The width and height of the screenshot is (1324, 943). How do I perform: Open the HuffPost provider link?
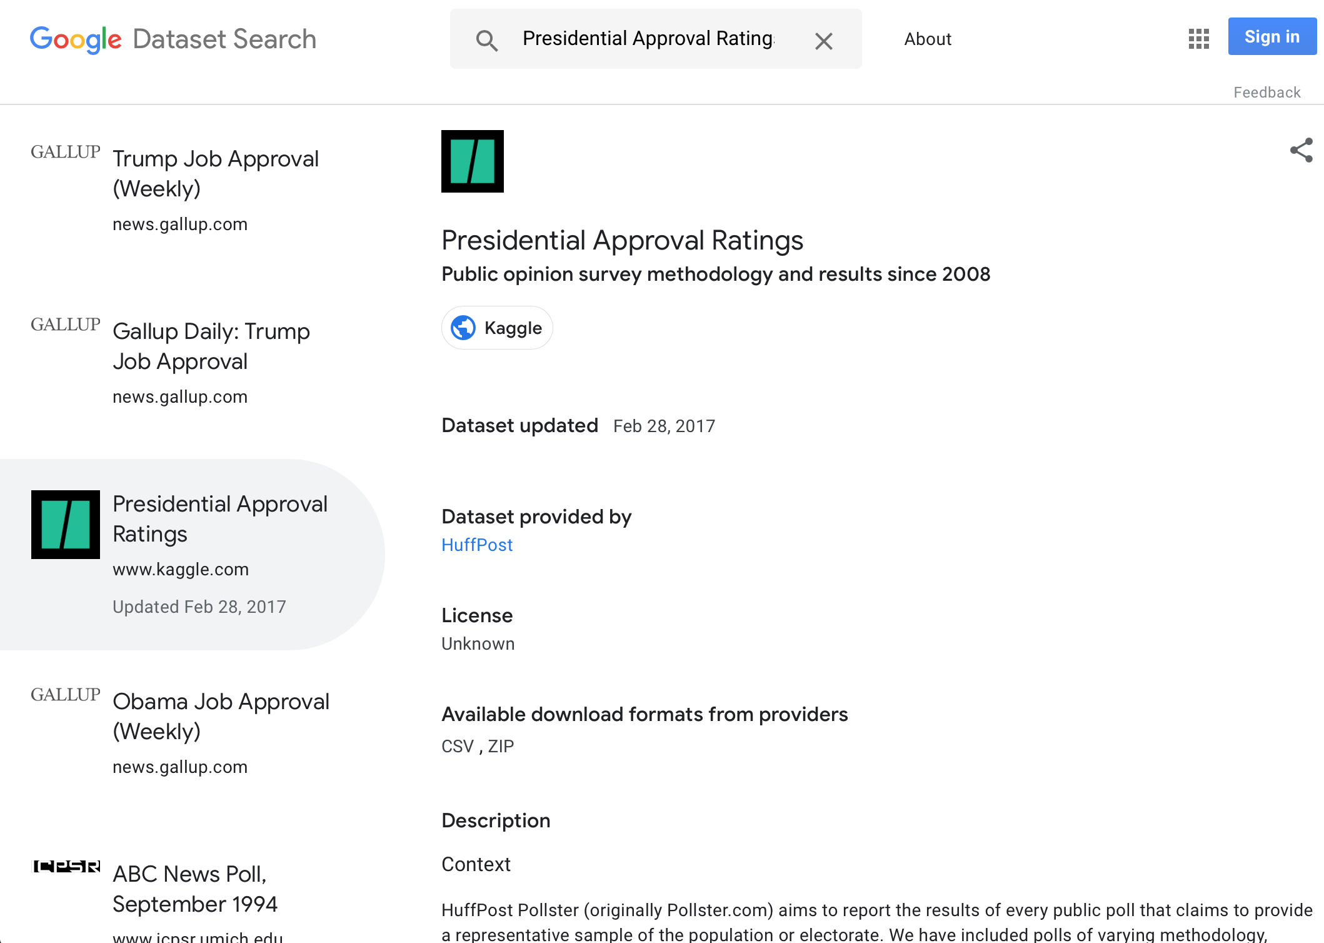click(477, 545)
